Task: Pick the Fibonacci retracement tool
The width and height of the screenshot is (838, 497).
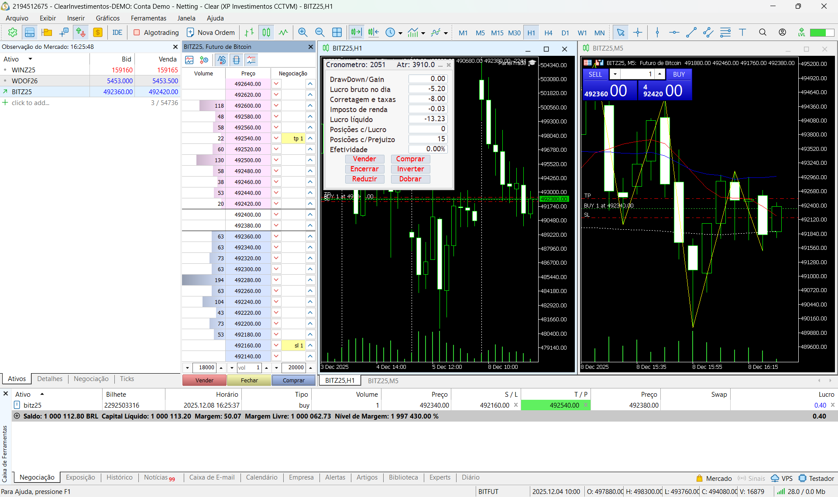Action: tap(725, 32)
